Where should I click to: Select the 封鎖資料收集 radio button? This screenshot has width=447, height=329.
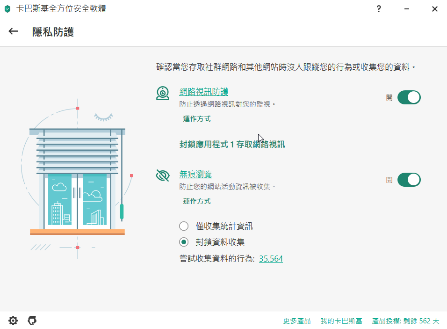(184, 242)
